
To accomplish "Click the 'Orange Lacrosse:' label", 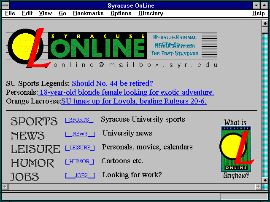I will [34, 101].
